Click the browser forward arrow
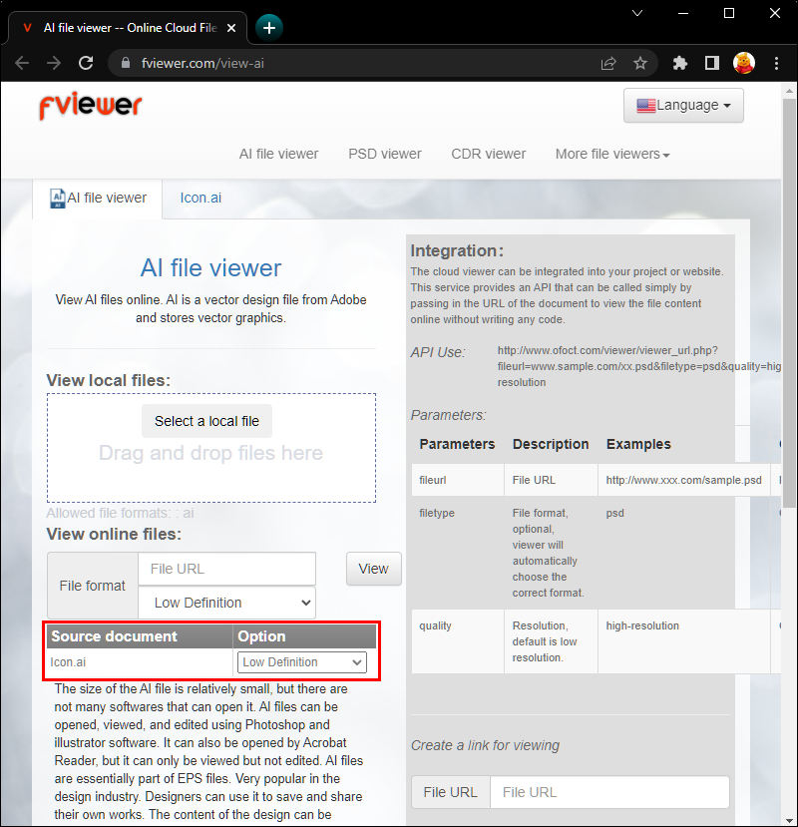The height and width of the screenshot is (827, 798). pyautogui.click(x=53, y=63)
